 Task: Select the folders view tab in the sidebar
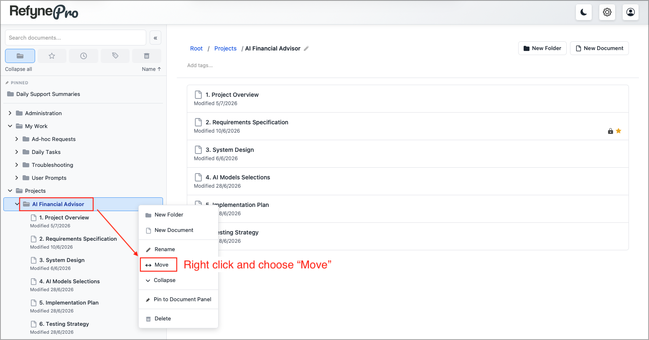20,56
